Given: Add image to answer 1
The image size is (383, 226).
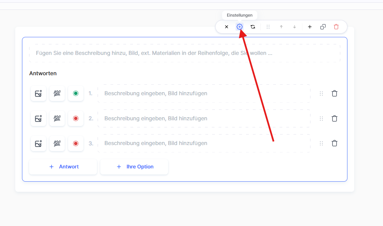Looking at the screenshot, I should pos(38,93).
